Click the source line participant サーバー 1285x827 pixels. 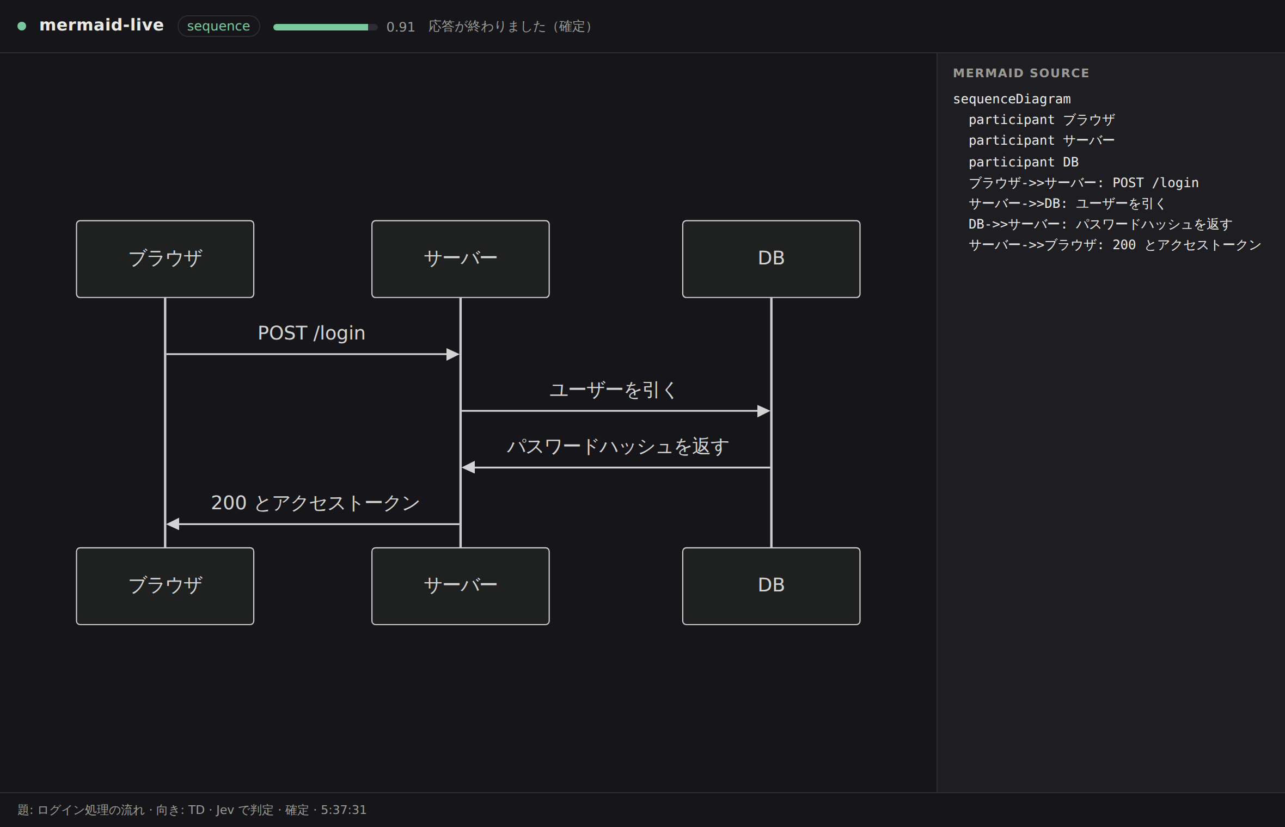1042,140
